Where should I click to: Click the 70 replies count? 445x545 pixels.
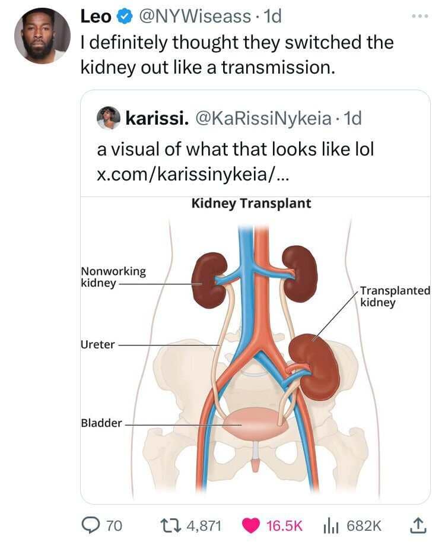(x=115, y=525)
